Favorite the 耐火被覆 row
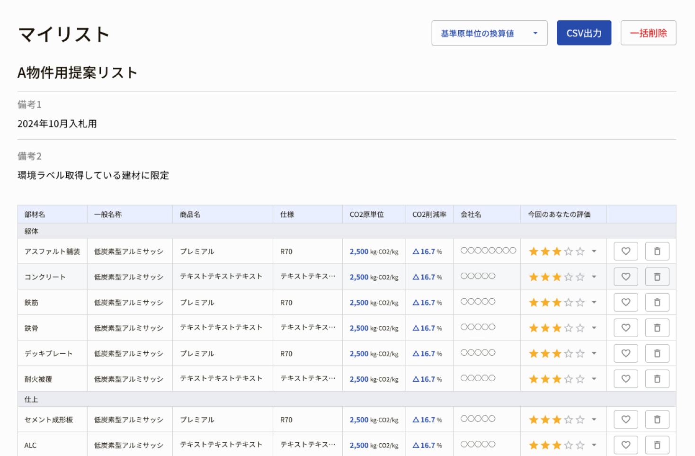This screenshot has height=456, width=695. (626, 379)
